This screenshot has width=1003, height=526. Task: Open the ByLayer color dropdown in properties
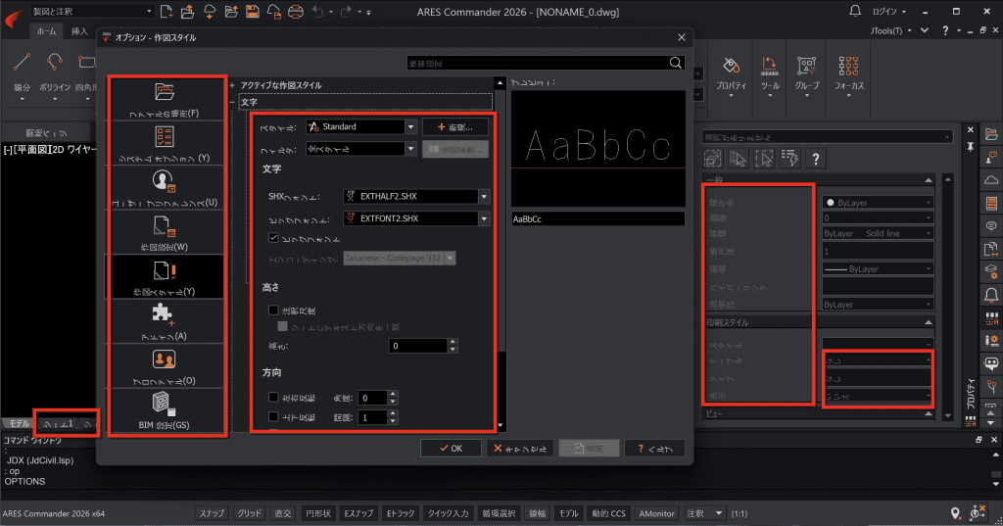pos(878,203)
